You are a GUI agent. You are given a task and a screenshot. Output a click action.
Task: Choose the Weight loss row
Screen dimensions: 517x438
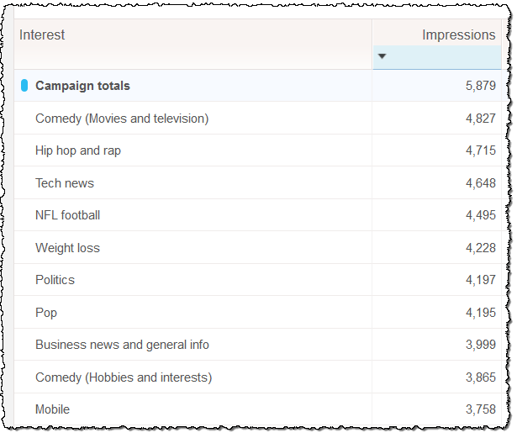coord(67,248)
